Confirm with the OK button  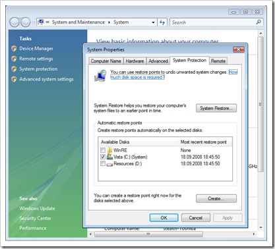[164, 218]
